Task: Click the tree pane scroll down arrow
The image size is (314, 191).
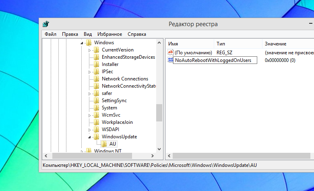Action: [x=159, y=149]
